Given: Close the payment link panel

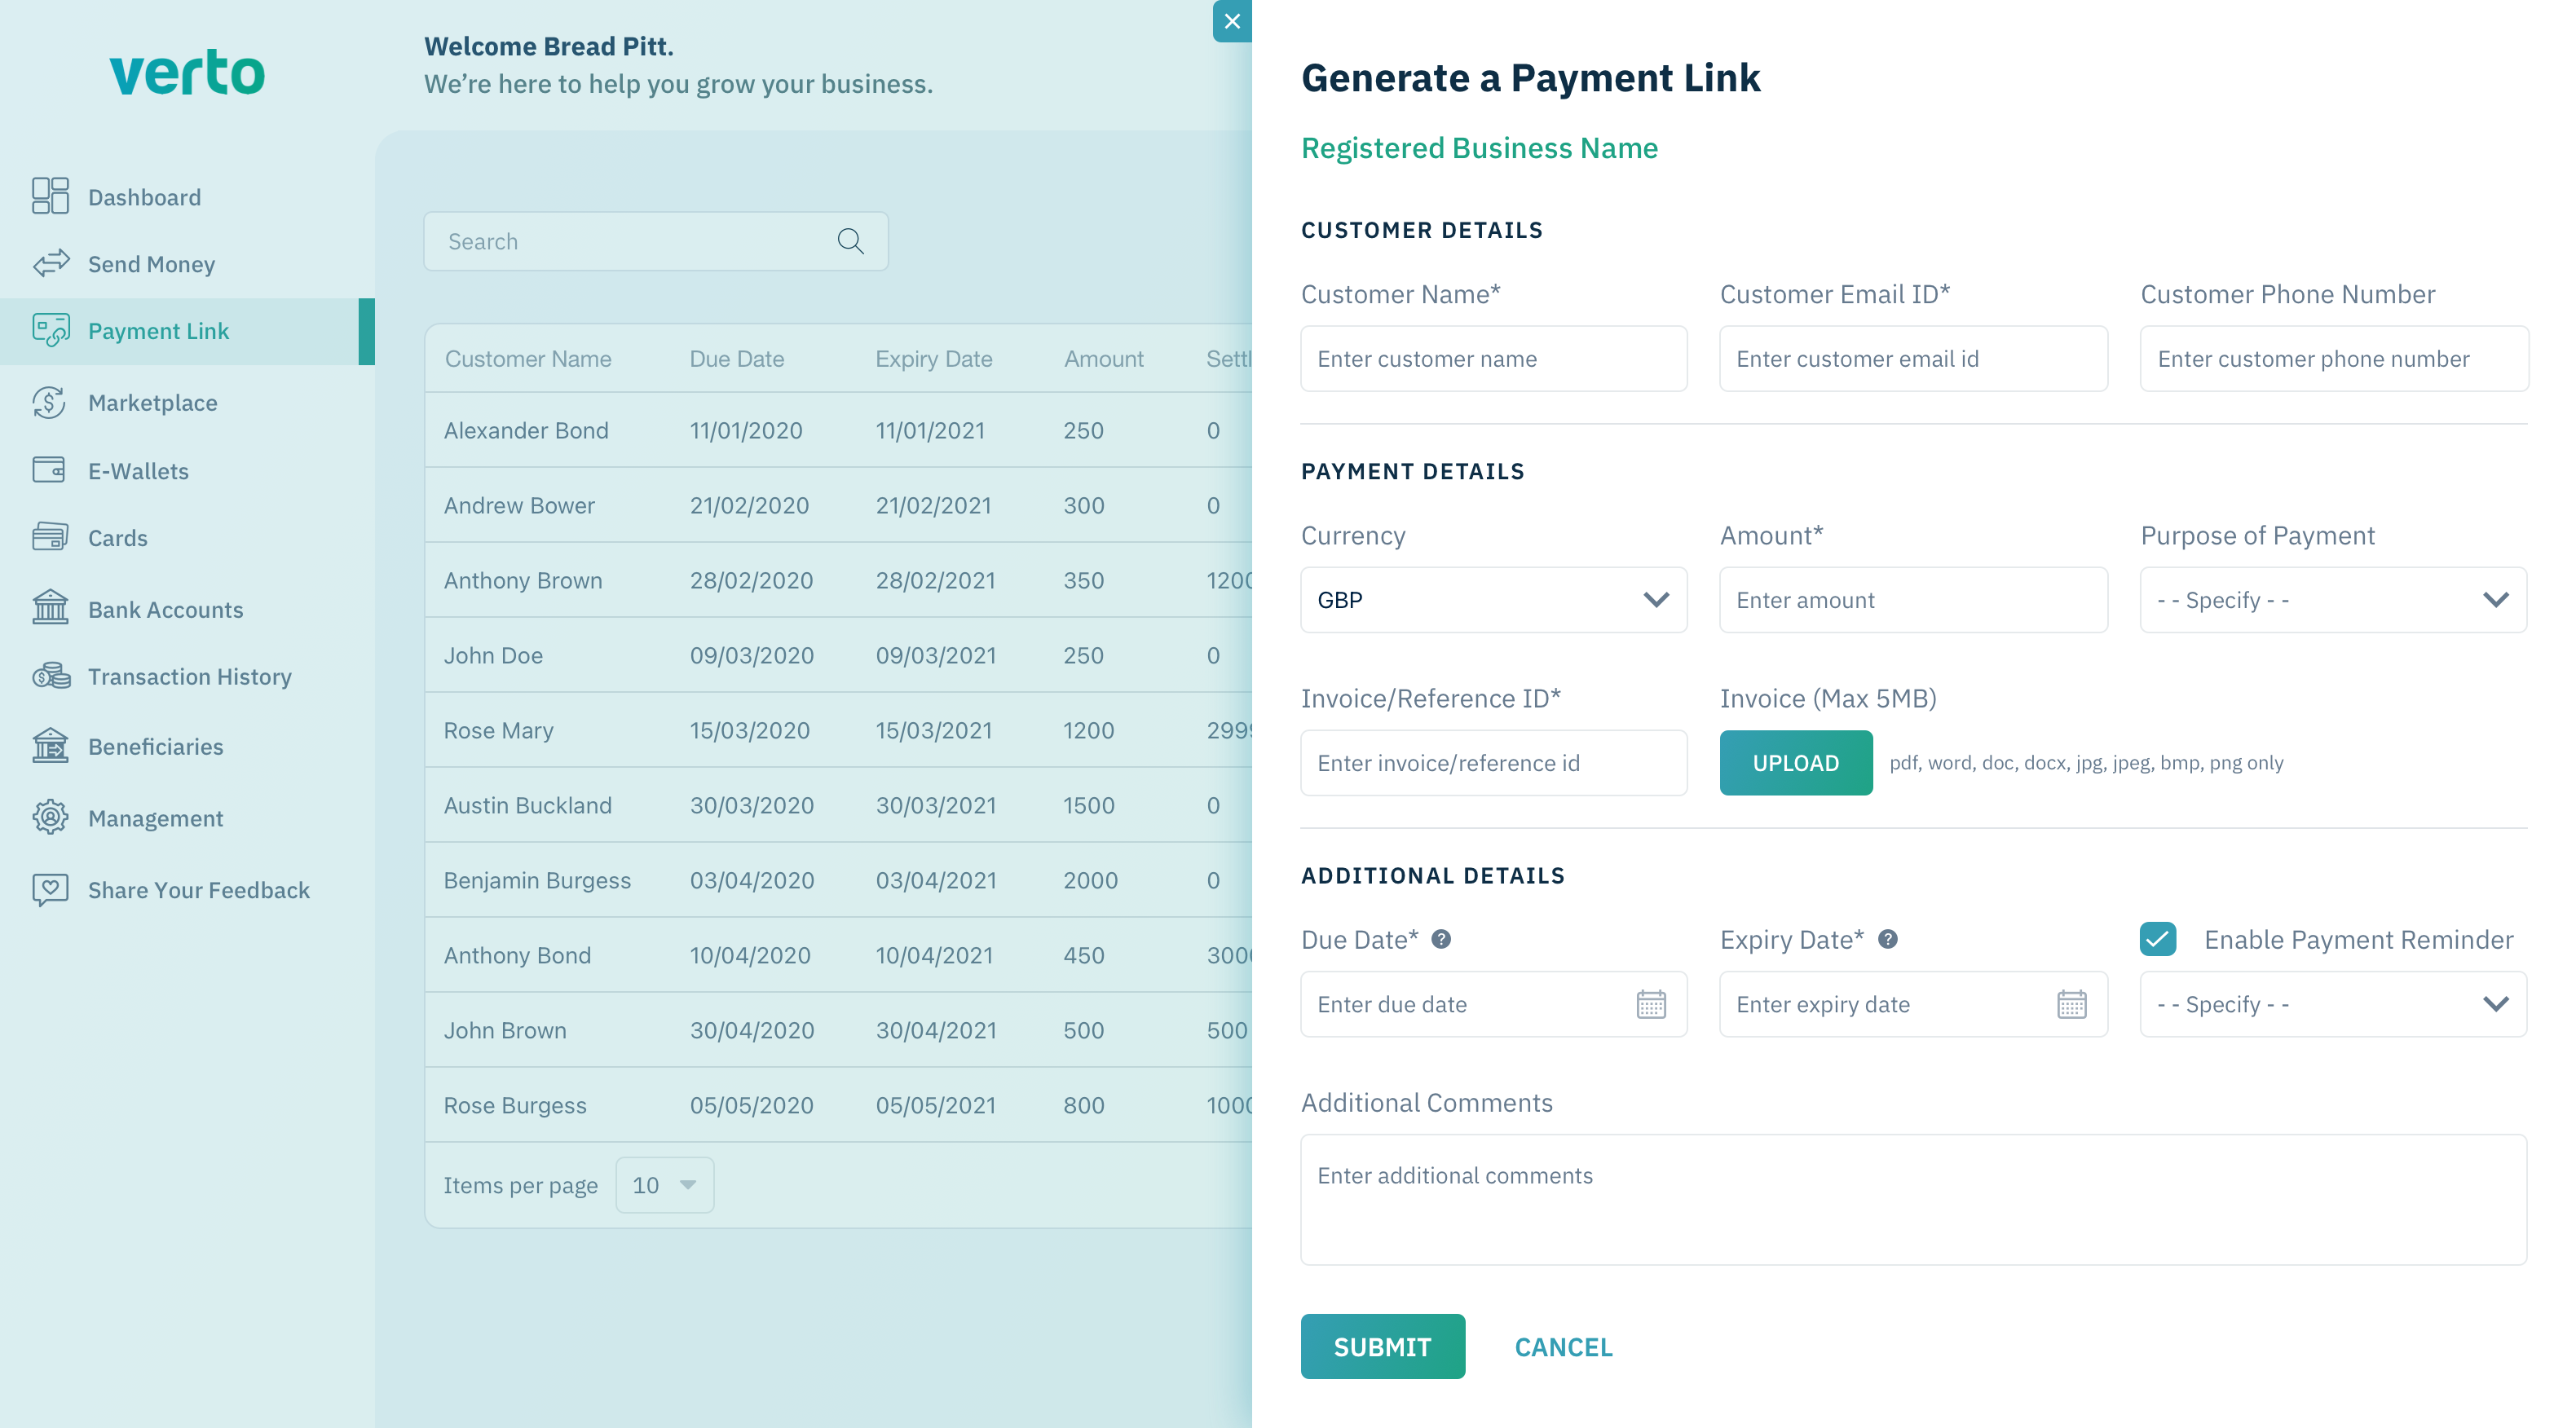Looking at the screenshot, I should [x=1232, y=21].
